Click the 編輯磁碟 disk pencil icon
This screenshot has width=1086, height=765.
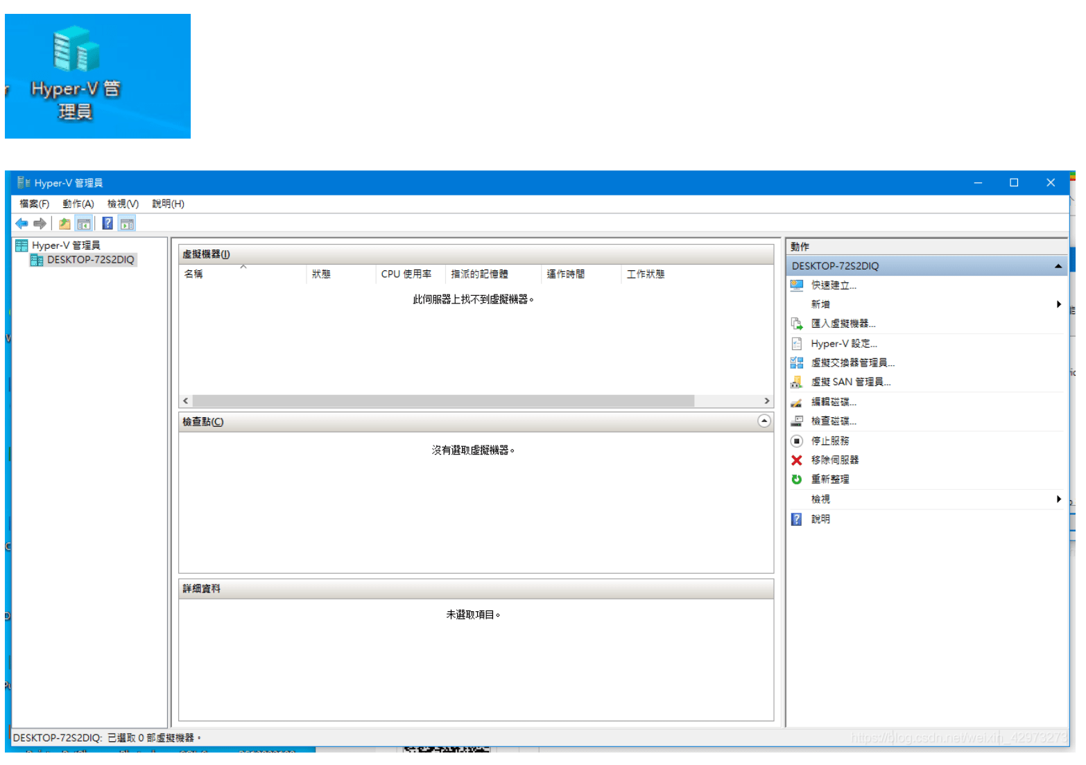797,402
